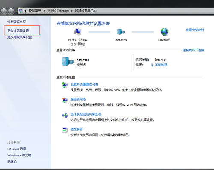This screenshot has width=214, height=170.
Task: Open 更改高级共享设置 in sidebar
Action: 20,37
